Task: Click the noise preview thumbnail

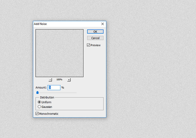Action: (x=59, y=53)
